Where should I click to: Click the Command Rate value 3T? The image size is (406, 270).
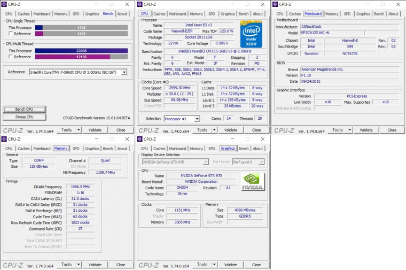click(x=80, y=228)
